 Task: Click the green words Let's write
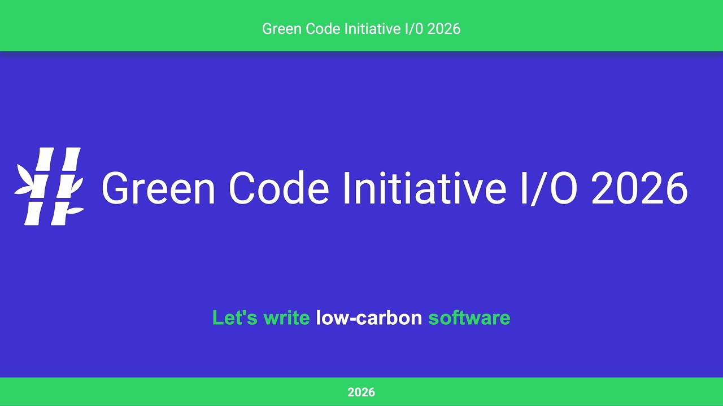pyautogui.click(x=261, y=317)
